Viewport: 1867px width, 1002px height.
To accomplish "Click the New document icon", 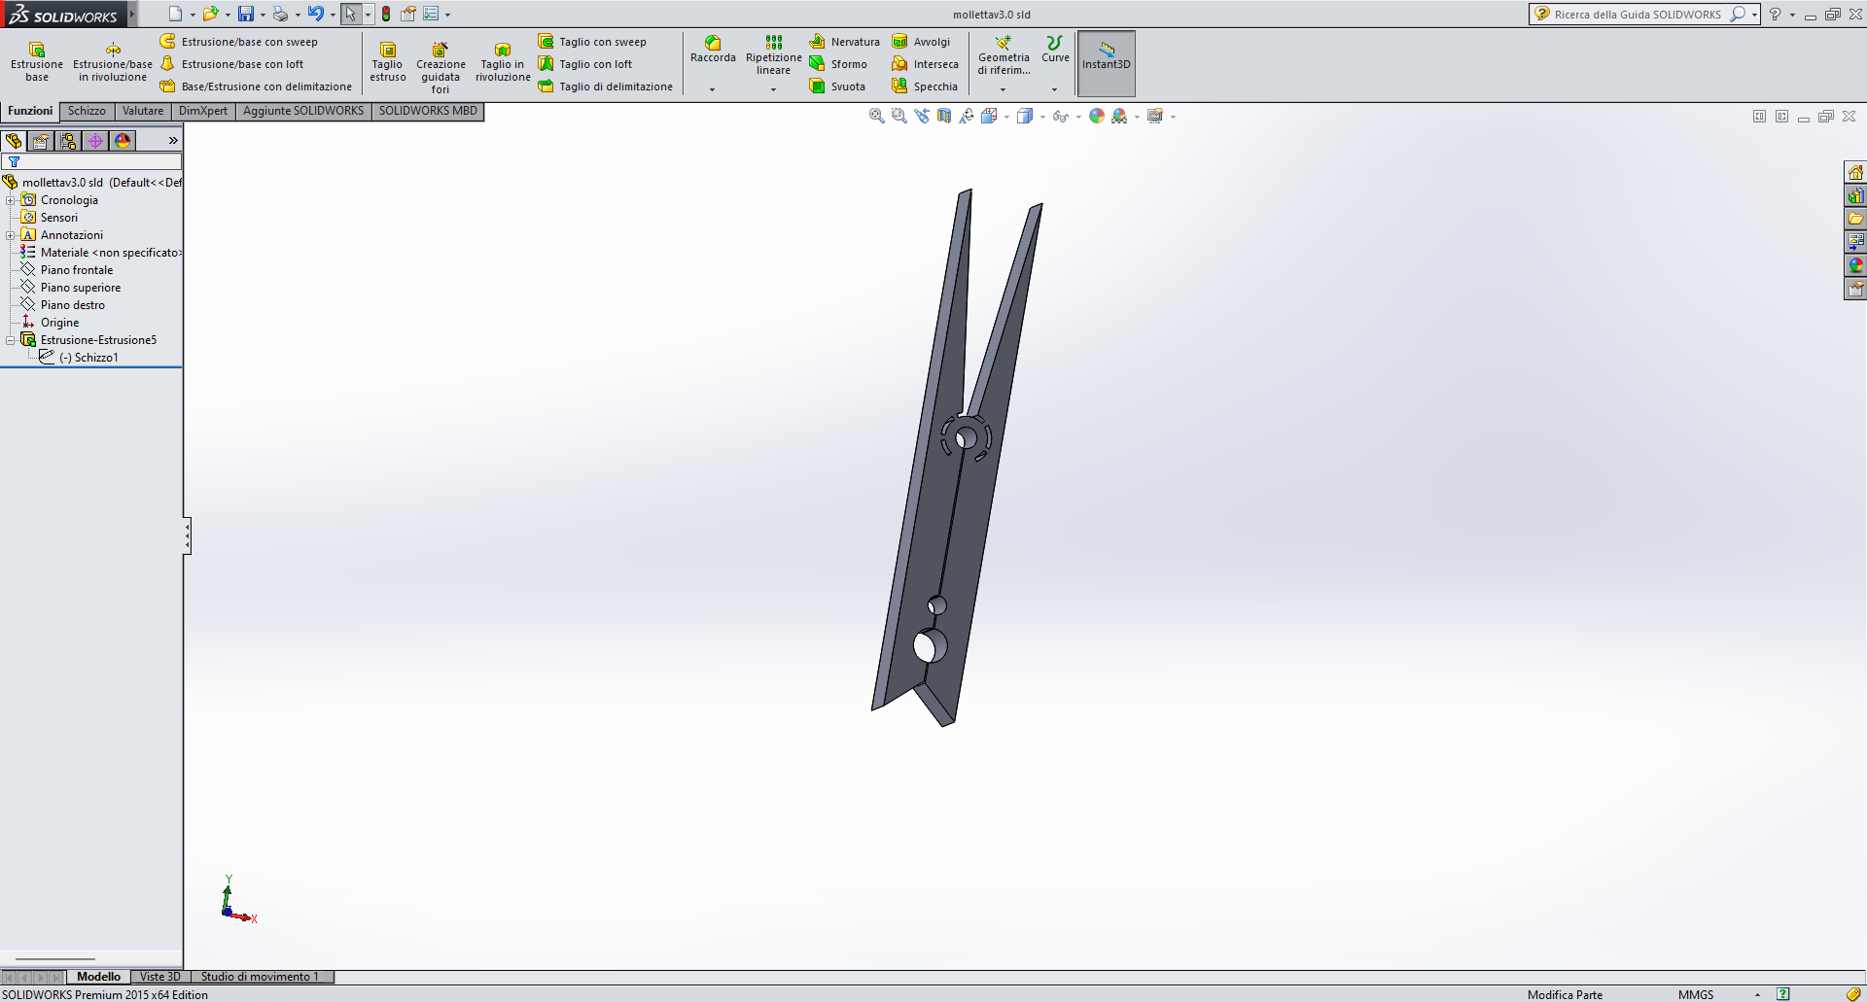I will [175, 14].
